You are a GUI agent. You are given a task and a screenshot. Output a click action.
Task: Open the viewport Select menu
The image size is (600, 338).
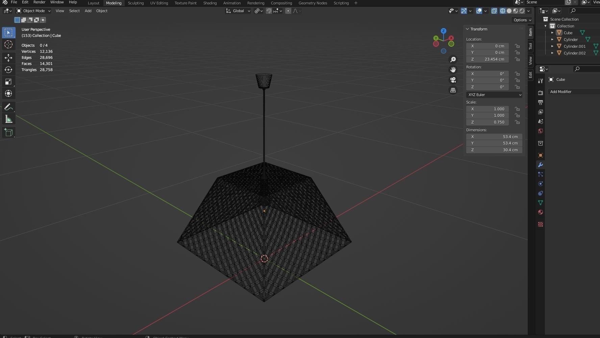[74, 11]
